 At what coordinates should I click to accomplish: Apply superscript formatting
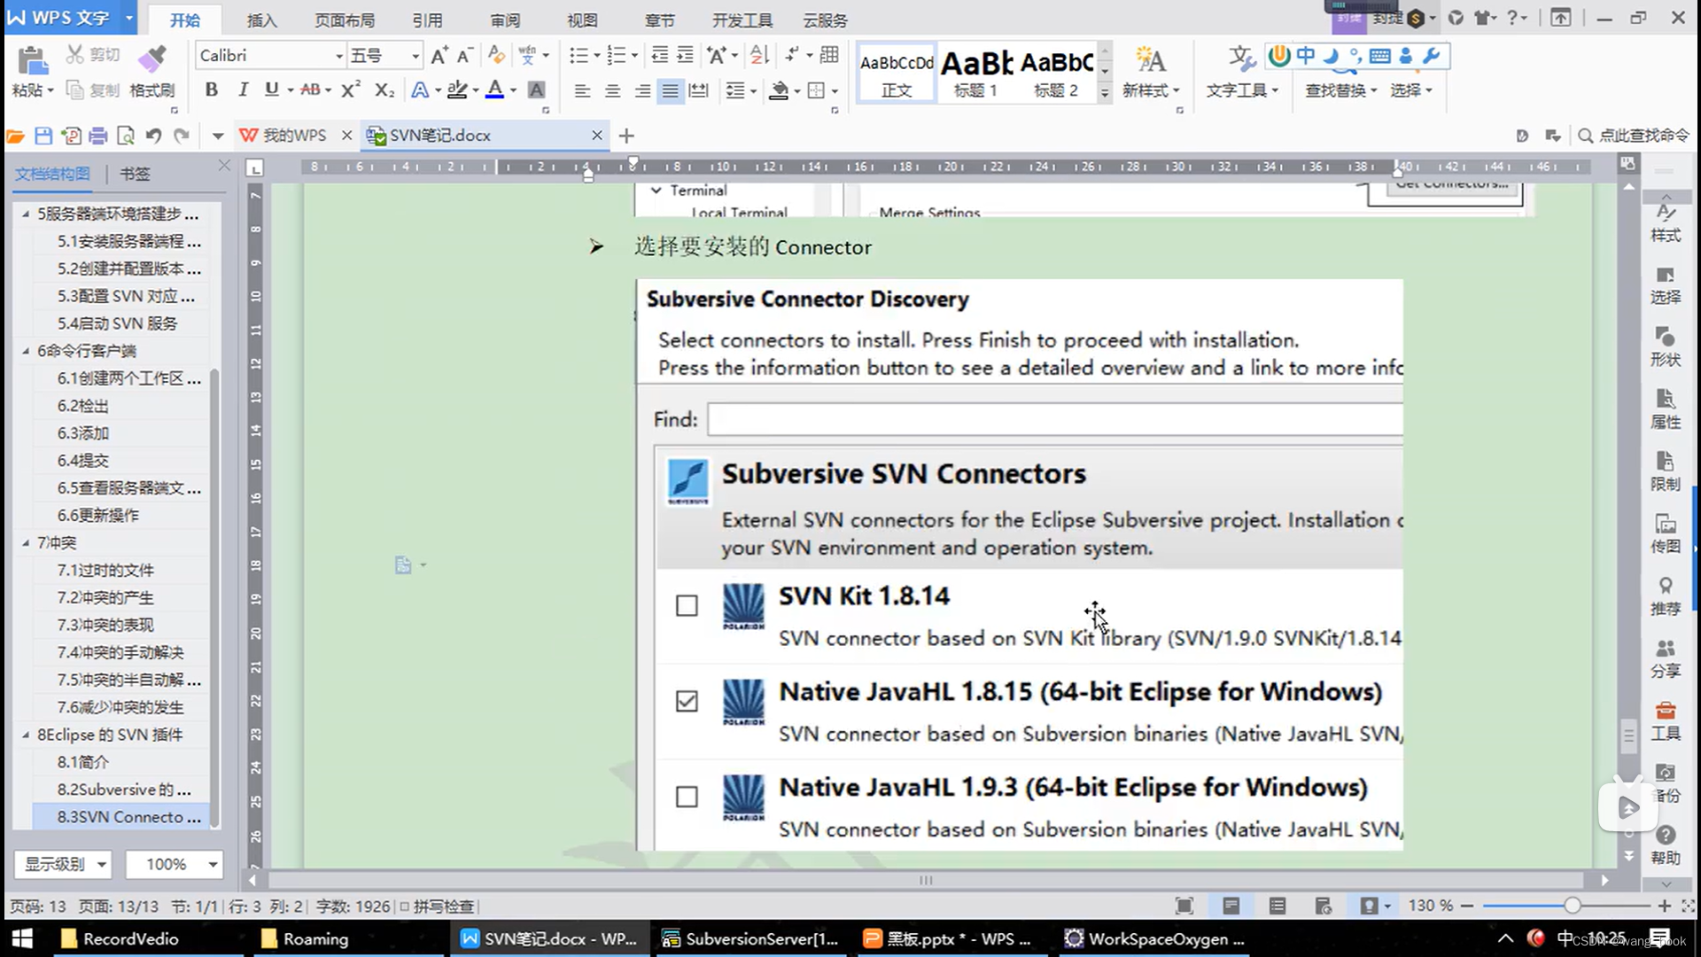point(351,89)
